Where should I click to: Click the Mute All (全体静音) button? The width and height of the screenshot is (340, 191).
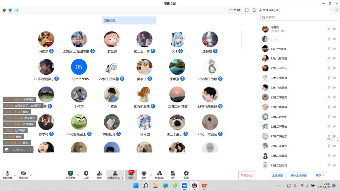[x=277, y=175]
